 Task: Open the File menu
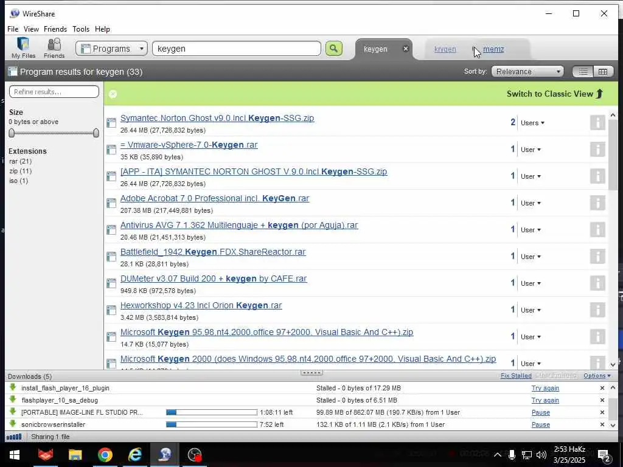coord(13,29)
